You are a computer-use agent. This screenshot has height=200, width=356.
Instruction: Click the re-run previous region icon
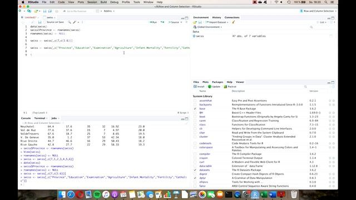162,22
